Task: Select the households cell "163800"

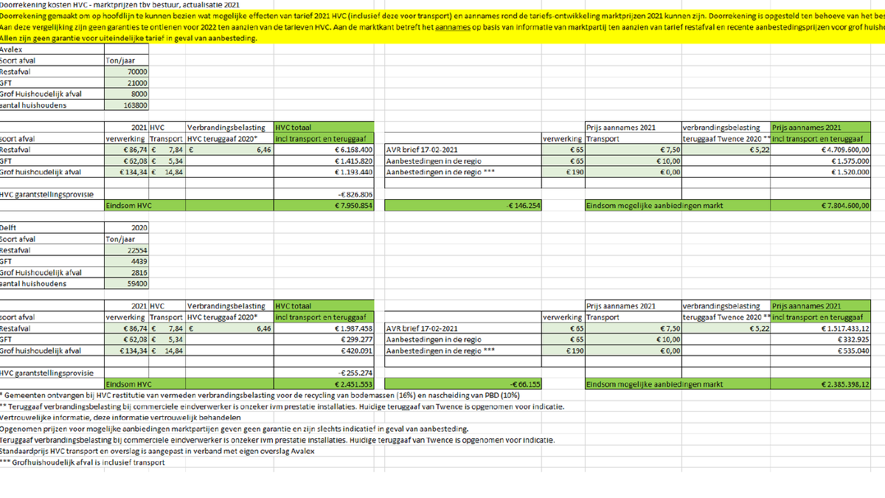Action: (128, 106)
